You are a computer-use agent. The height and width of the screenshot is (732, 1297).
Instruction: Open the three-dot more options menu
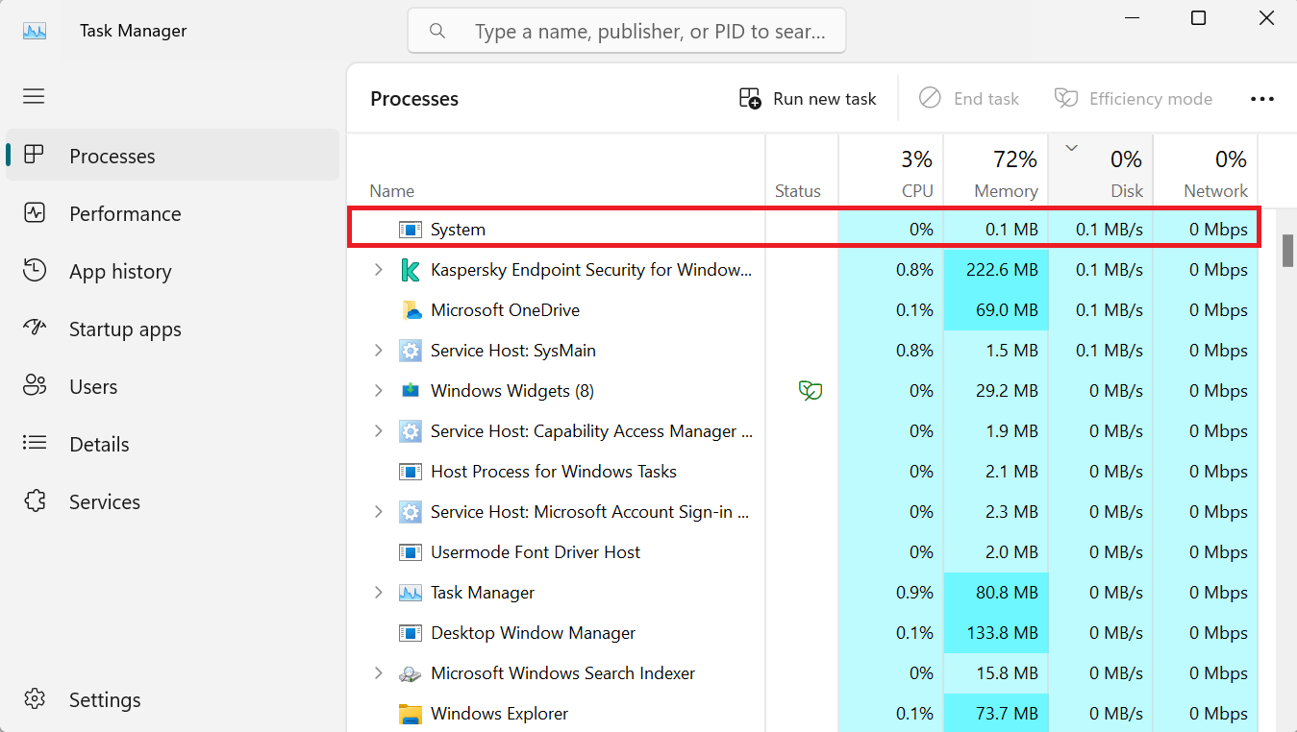click(x=1262, y=99)
